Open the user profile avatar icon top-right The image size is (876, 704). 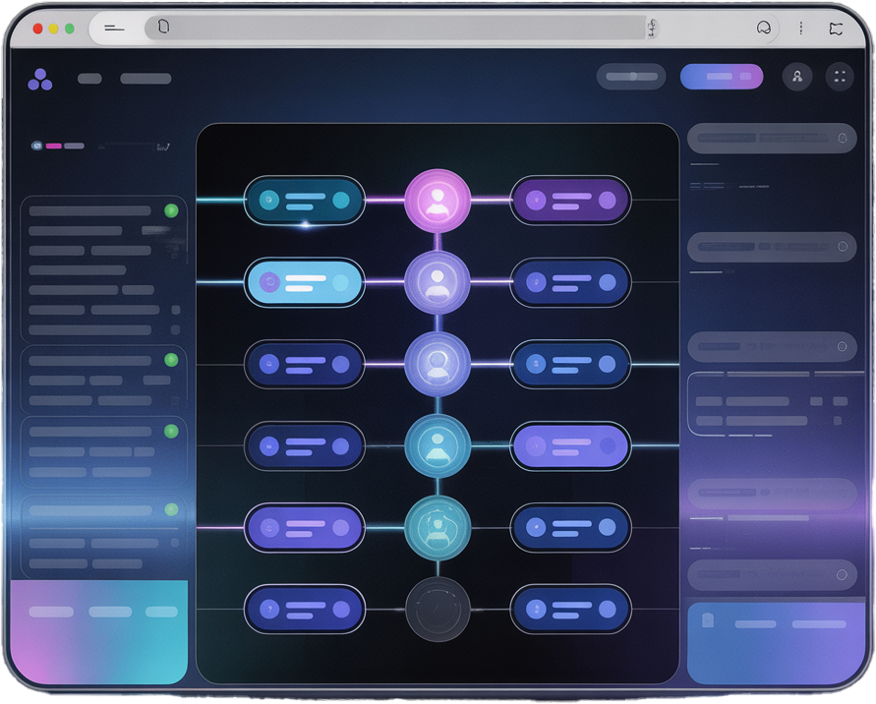coord(797,77)
